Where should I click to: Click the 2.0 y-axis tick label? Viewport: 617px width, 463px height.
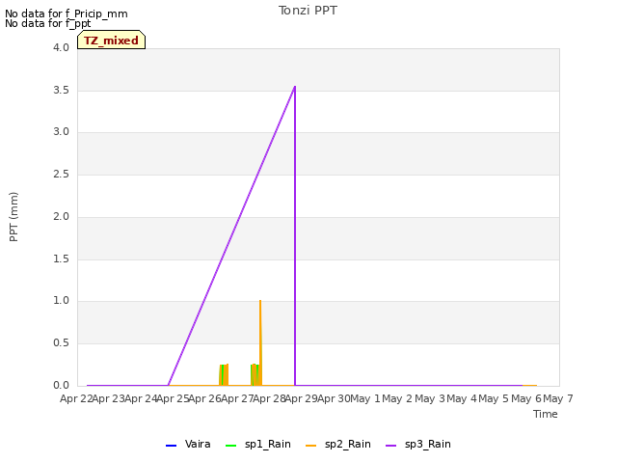(x=62, y=216)
